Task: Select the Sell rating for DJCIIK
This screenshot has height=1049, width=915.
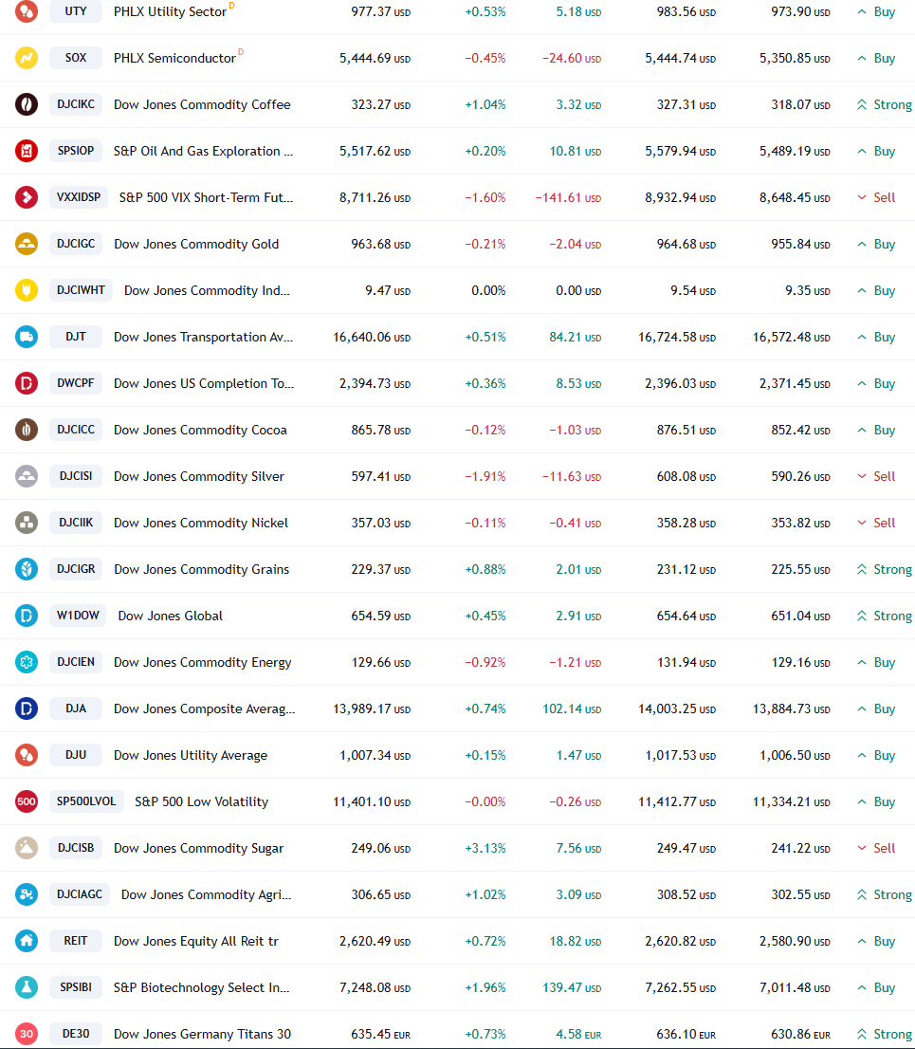Action: pyautogui.click(x=876, y=523)
